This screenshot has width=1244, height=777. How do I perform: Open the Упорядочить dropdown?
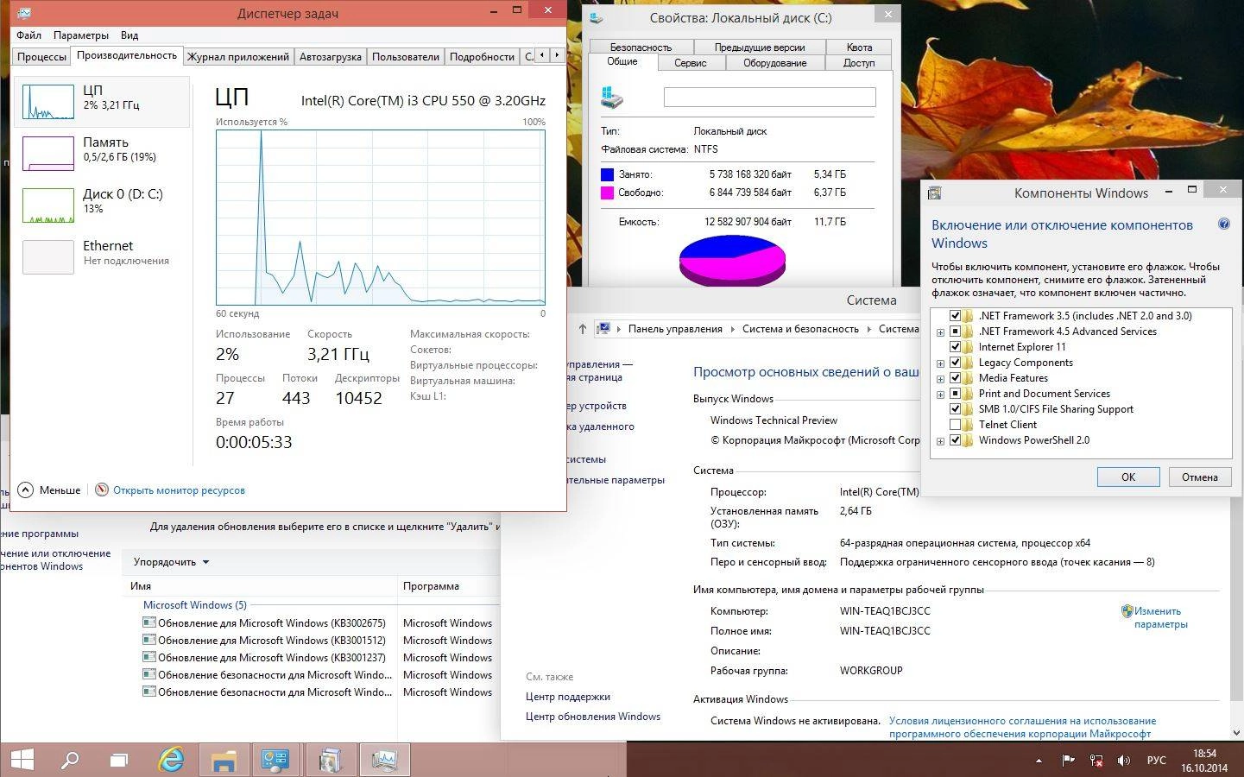coord(171,562)
